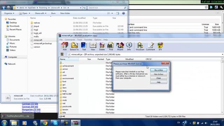Run VirusScan from the WinRAR toolbar
The height and width of the screenshot is (126, 224).
(140, 47)
